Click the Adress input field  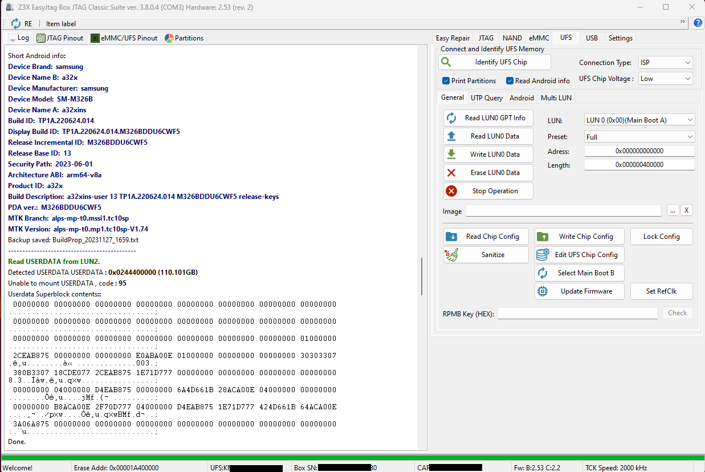tap(639, 151)
